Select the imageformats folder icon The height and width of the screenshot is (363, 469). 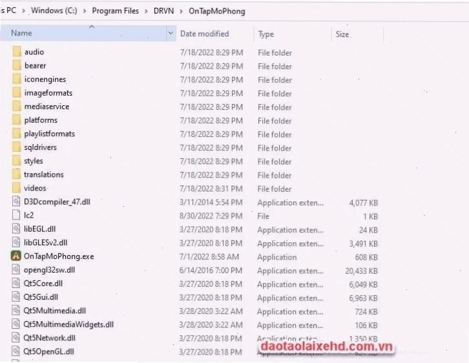(17, 93)
